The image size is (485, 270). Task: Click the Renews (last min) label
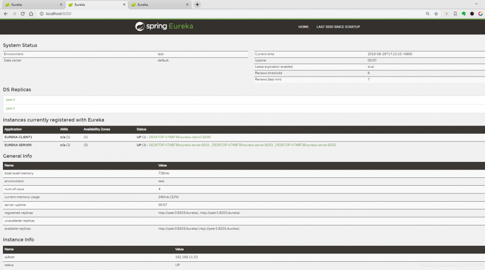[268, 79]
